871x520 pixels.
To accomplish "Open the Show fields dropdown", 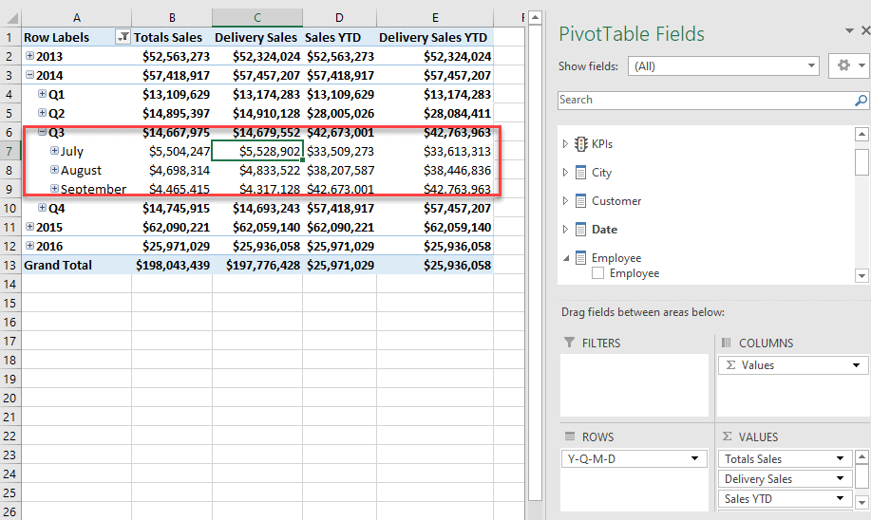I will [810, 66].
